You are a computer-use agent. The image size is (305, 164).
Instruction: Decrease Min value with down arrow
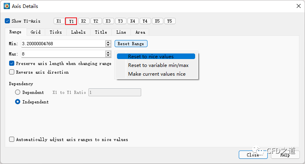[x=108, y=45]
